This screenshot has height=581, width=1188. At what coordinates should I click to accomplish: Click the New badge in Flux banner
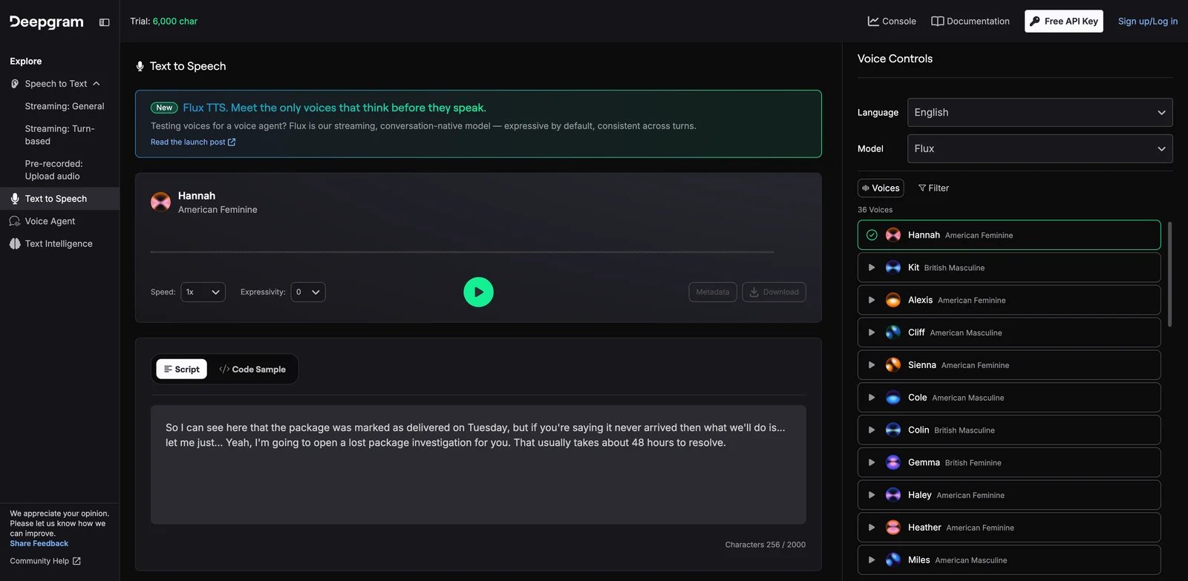click(164, 108)
